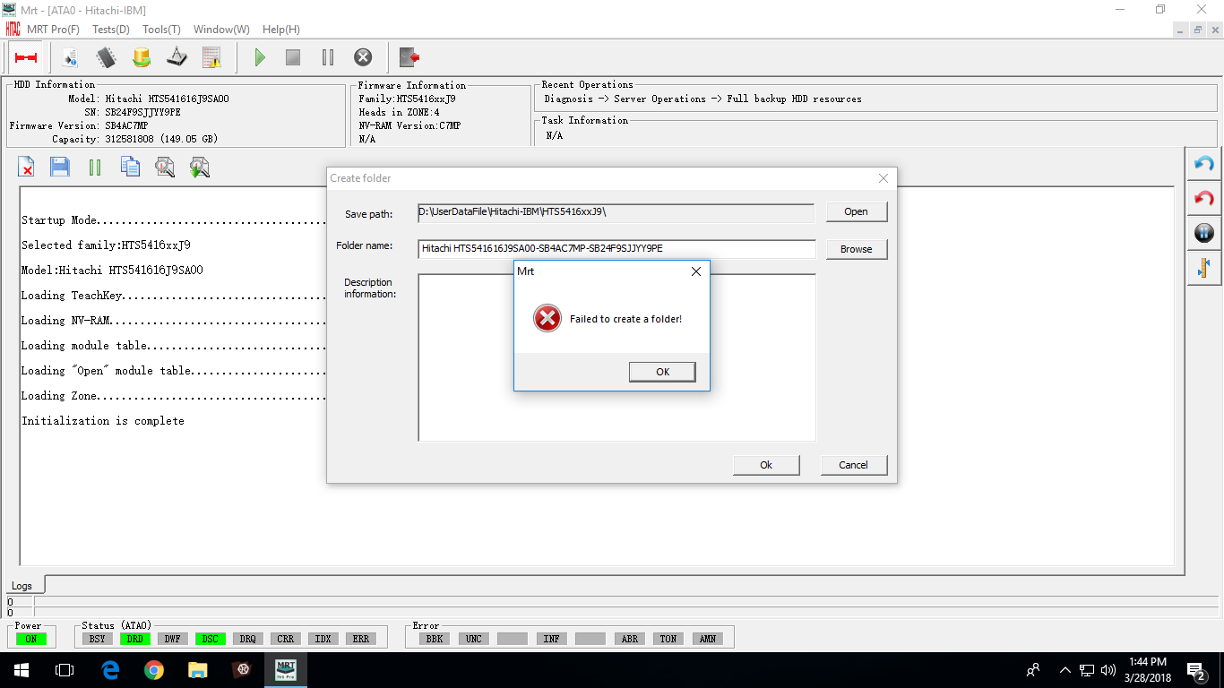Open the report with warning icon
The height and width of the screenshot is (688, 1224).
[211, 57]
